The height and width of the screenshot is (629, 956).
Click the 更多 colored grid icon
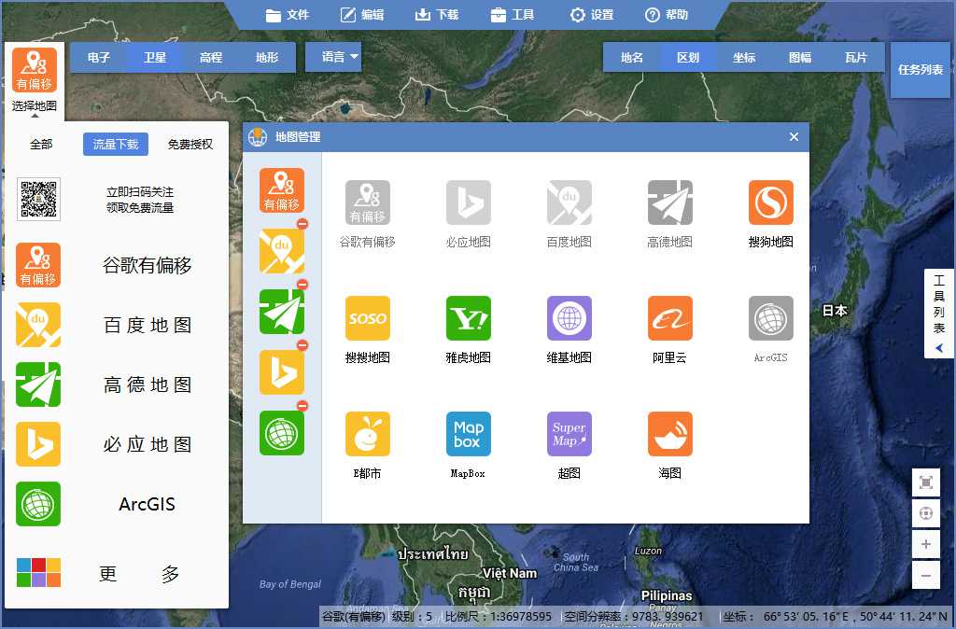[x=38, y=572]
